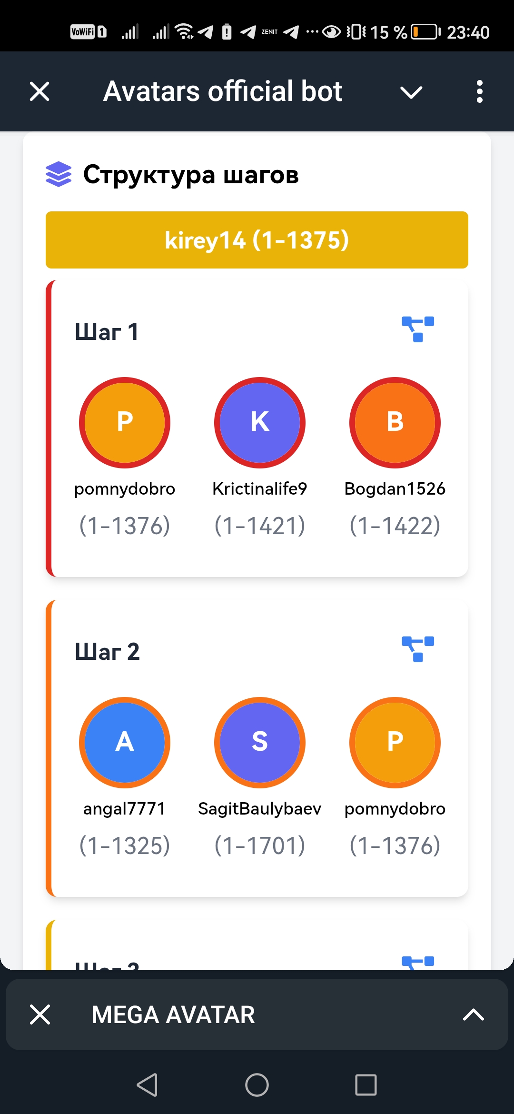Viewport: 514px width, 1114px height.
Task: Tap the Bogdan1526 username label
Action: pos(395,489)
